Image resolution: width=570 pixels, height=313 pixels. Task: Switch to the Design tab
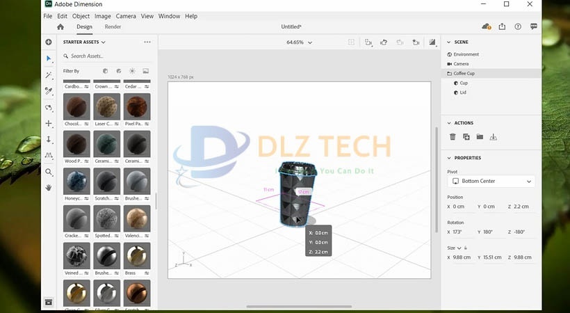tap(84, 26)
